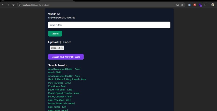The height and width of the screenshot is (111, 217).
Task: View site information for localhost
Action: point(20,5)
